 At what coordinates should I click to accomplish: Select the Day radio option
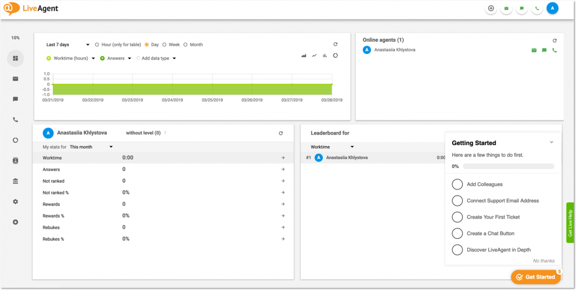tap(147, 45)
